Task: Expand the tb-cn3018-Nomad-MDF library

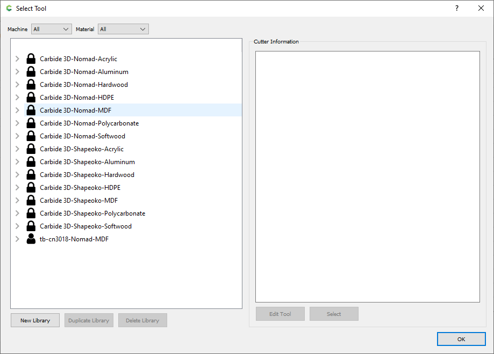Action: click(x=17, y=239)
